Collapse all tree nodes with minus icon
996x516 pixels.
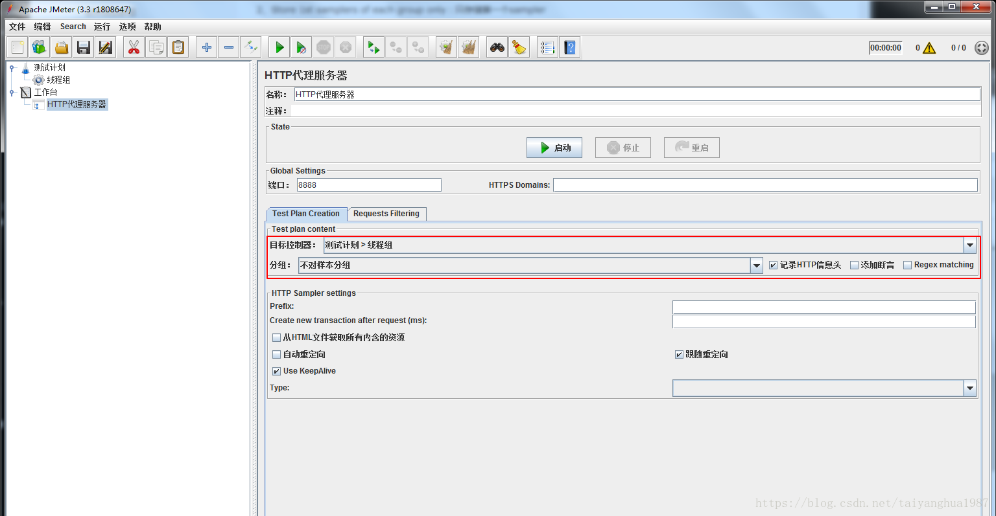pos(229,47)
